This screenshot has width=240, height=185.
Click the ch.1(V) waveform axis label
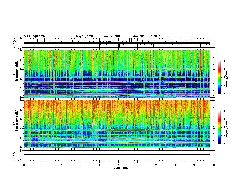[x=15, y=43]
